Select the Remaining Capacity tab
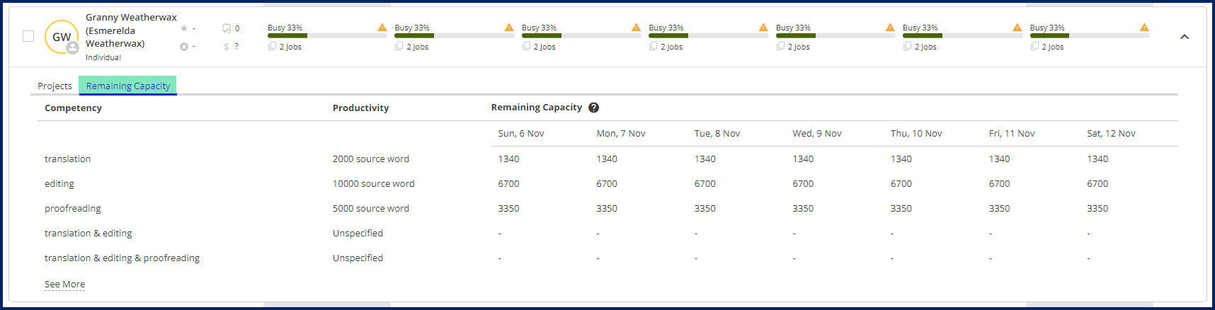Screen dimensions: 1215x310 tap(127, 86)
